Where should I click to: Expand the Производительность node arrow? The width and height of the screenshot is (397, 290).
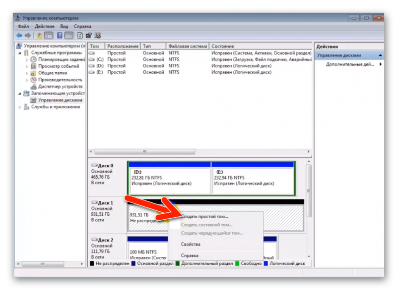click(x=27, y=80)
